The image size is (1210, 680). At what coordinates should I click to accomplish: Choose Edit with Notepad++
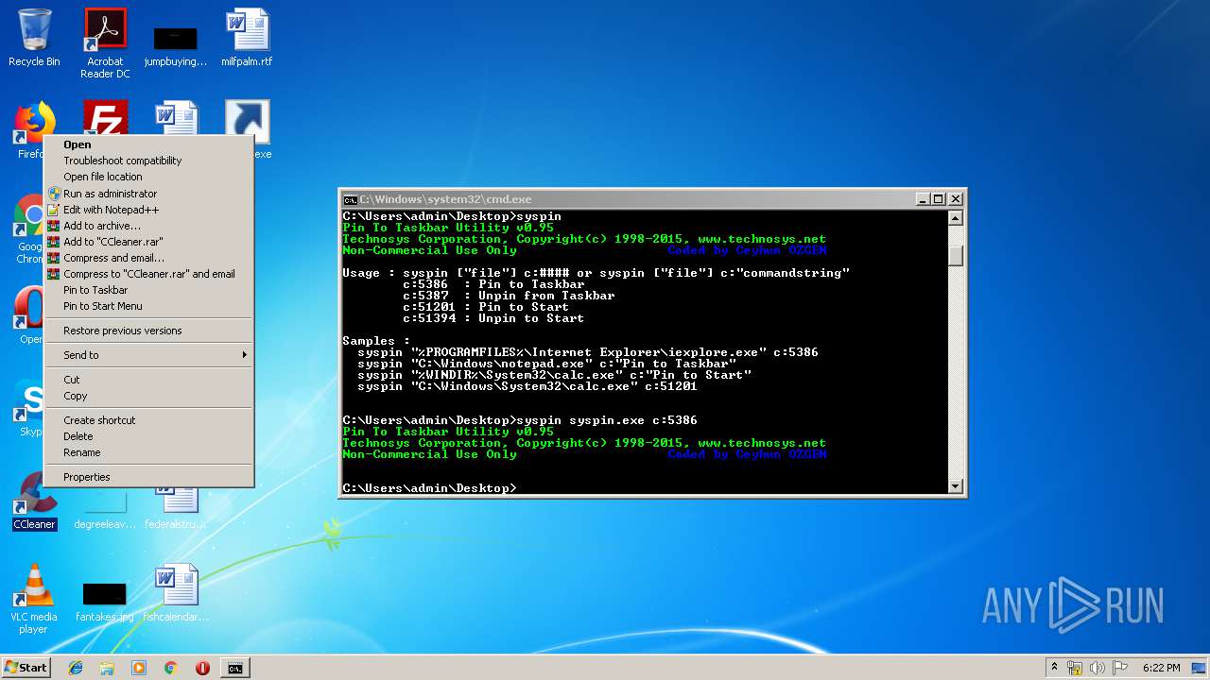[x=148, y=210]
